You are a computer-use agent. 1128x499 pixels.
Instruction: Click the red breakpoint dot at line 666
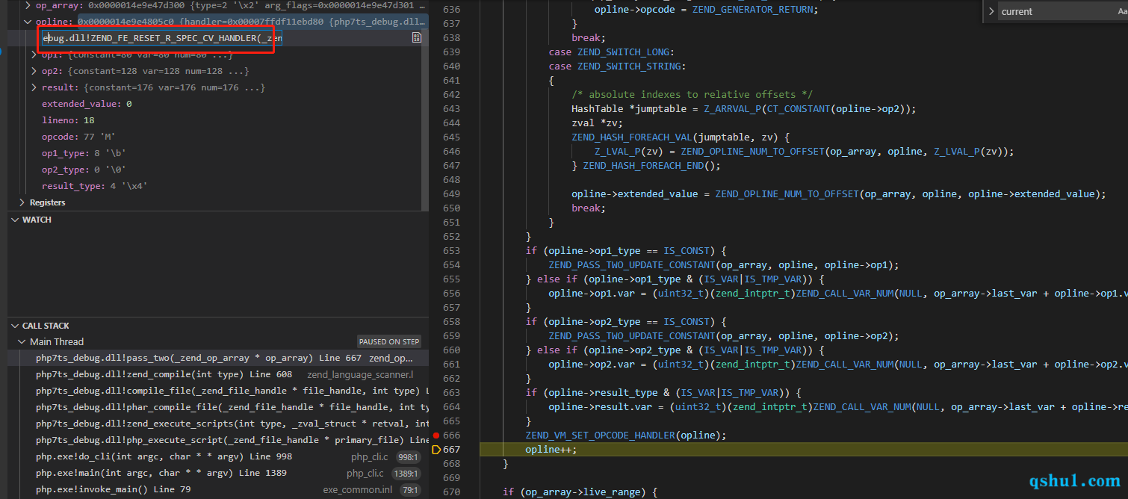[436, 435]
